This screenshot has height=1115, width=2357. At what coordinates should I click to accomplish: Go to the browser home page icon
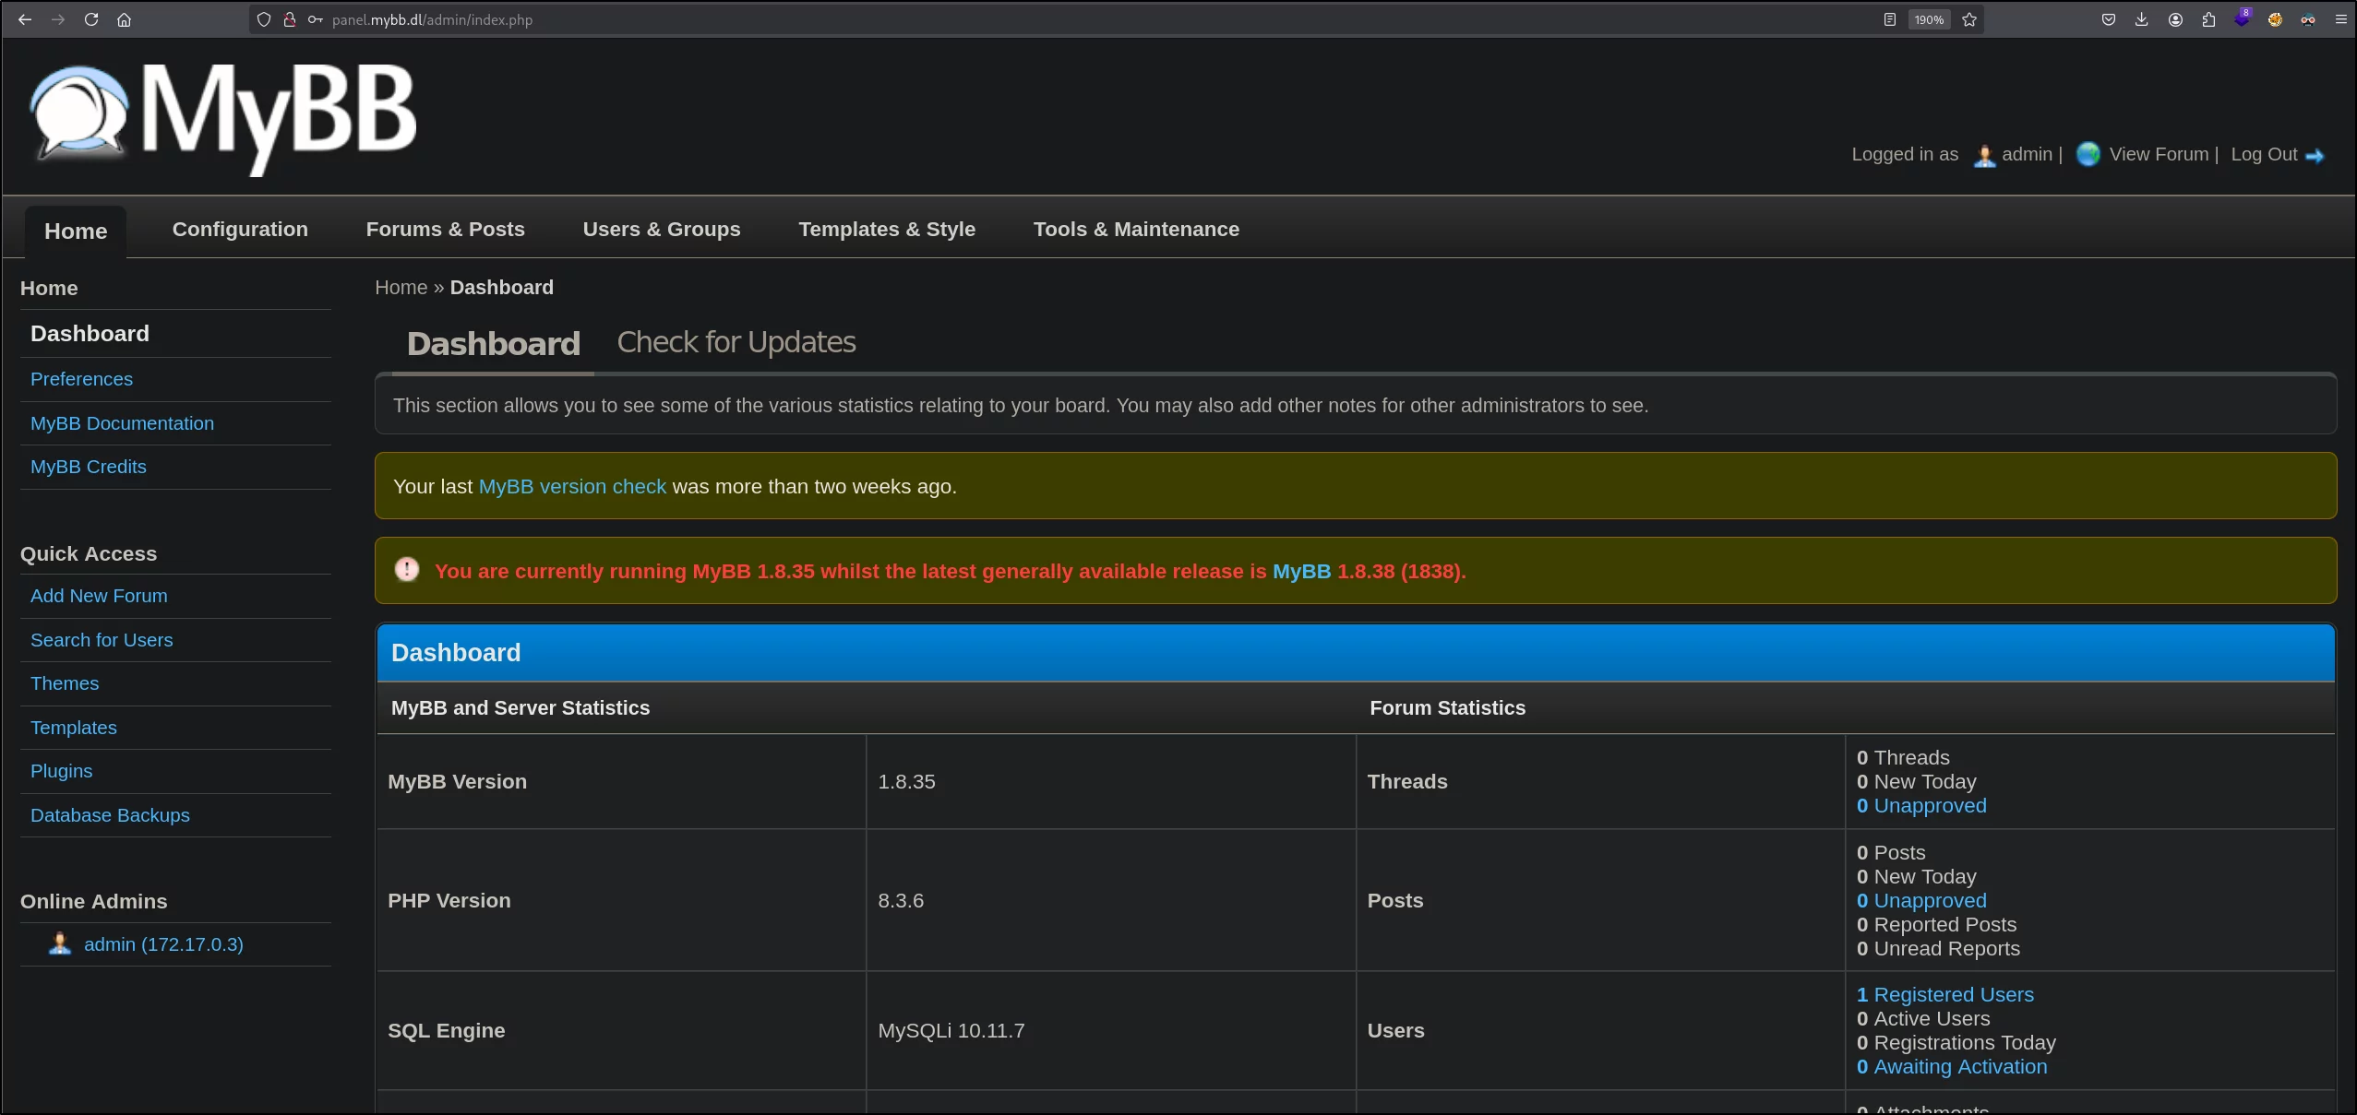pos(125,19)
